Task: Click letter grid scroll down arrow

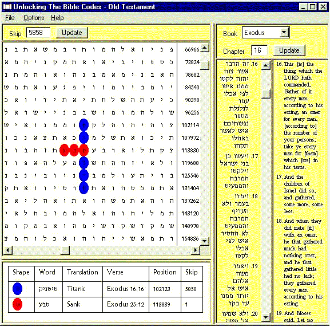Action: click(205, 241)
